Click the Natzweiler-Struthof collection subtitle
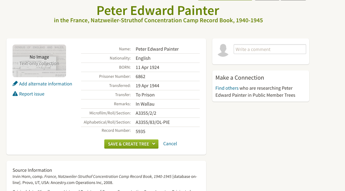Screen dimensions: 345x191 click(x=158, y=20)
